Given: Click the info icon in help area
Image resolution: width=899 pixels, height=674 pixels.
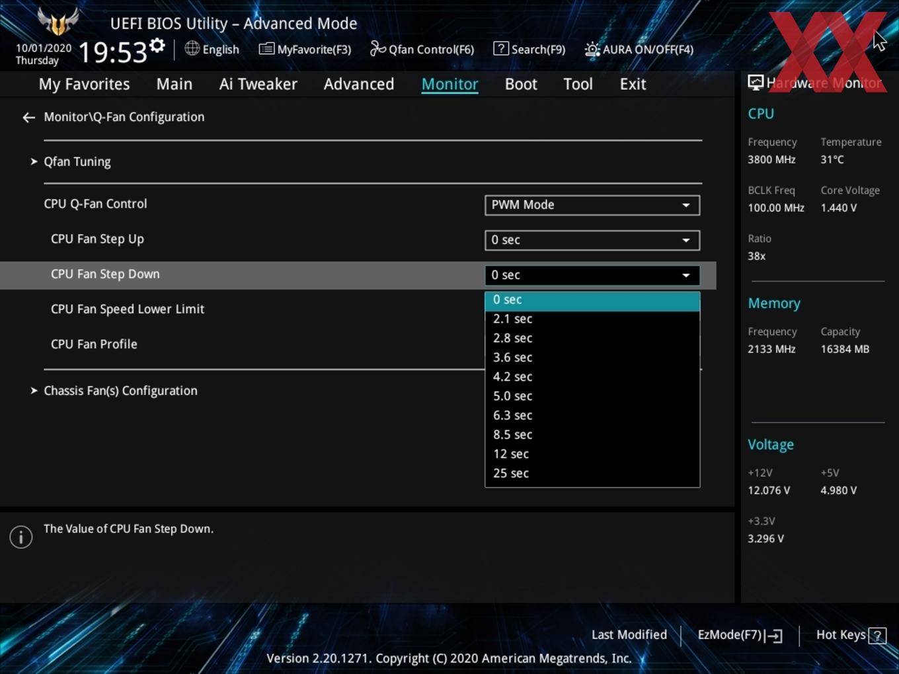Looking at the screenshot, I should coord(21,537).
